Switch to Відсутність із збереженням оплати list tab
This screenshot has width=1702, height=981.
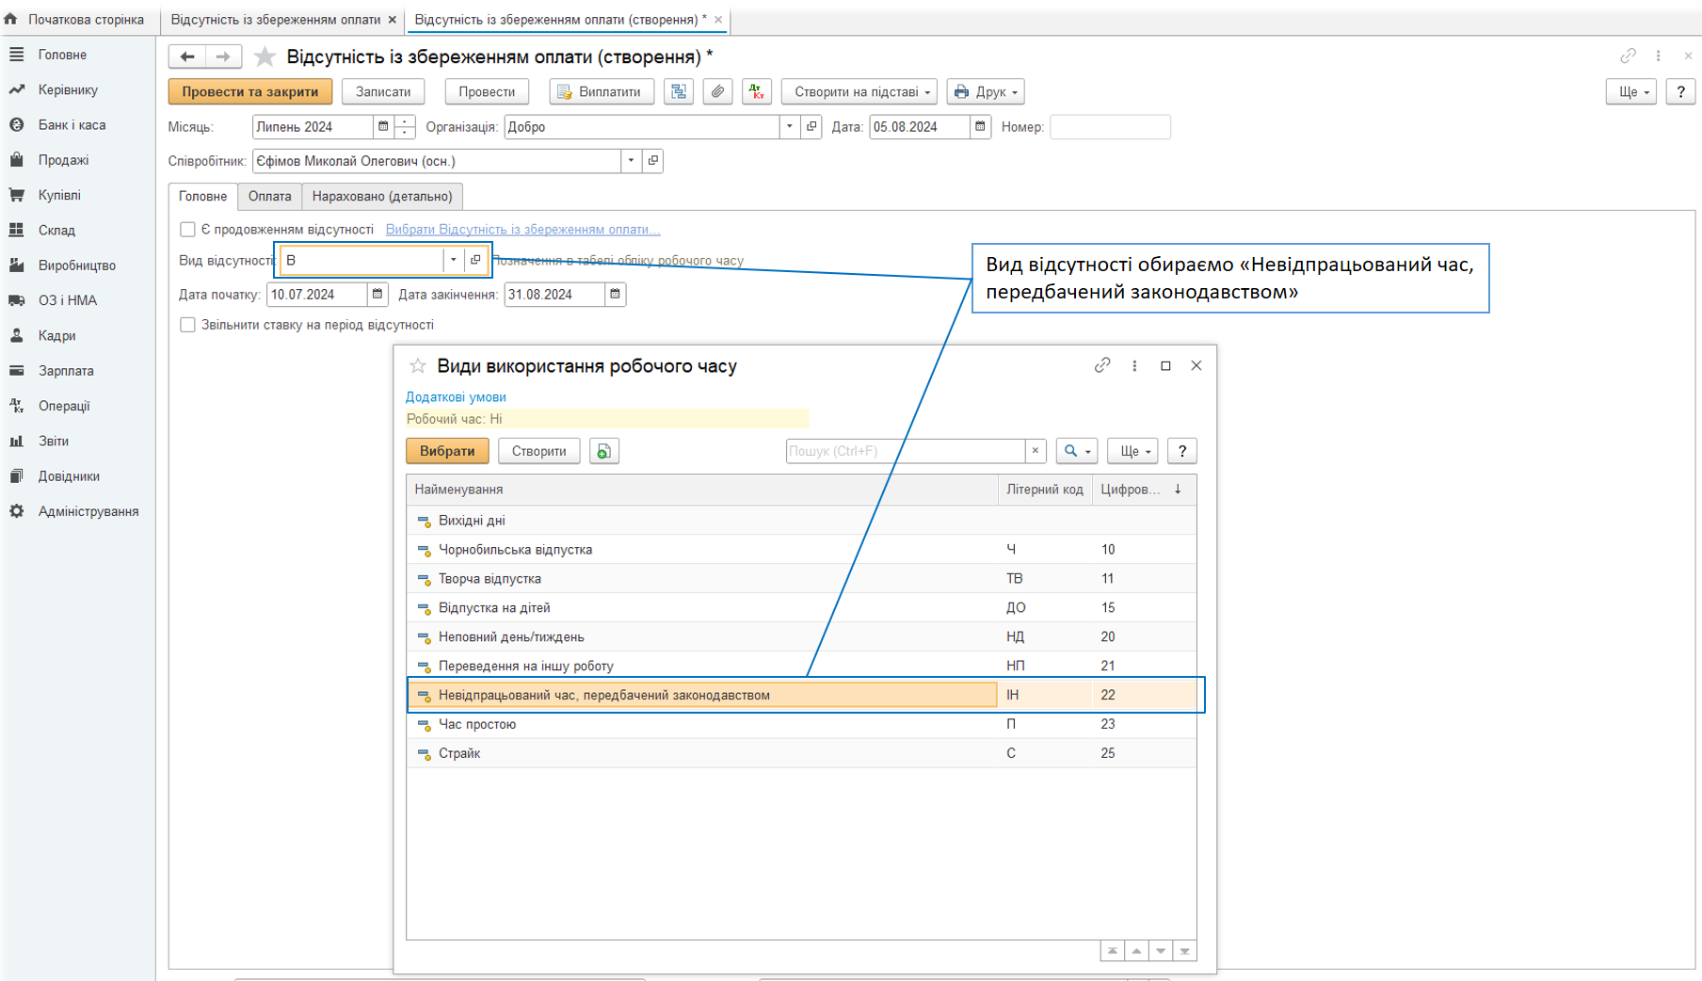(276, 19)
